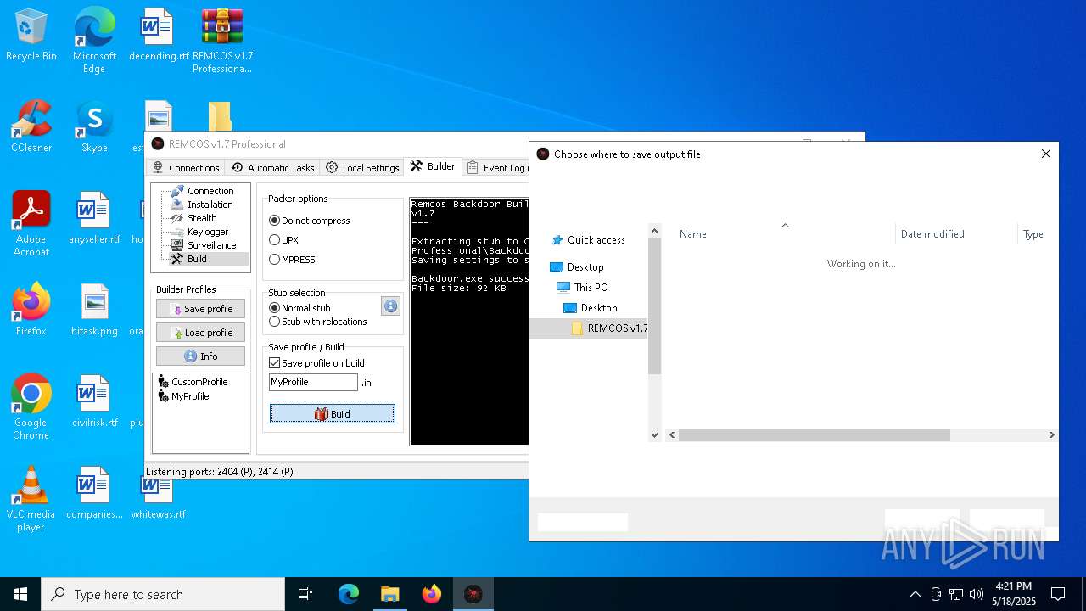Image resolution: width=1086 pixels, height=611 pixels.
Task: Select the REMCOS v1.7 Professional archive icon
Action: click(x=222, y=41)
